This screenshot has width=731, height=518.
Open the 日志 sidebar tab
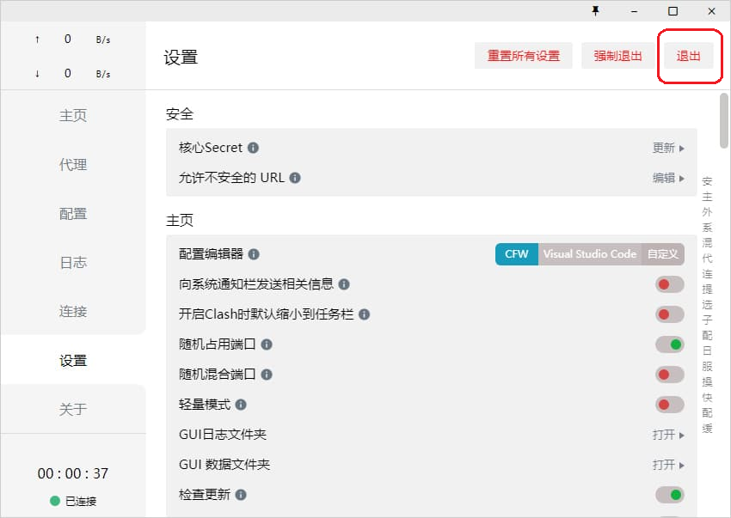[73, 263]
